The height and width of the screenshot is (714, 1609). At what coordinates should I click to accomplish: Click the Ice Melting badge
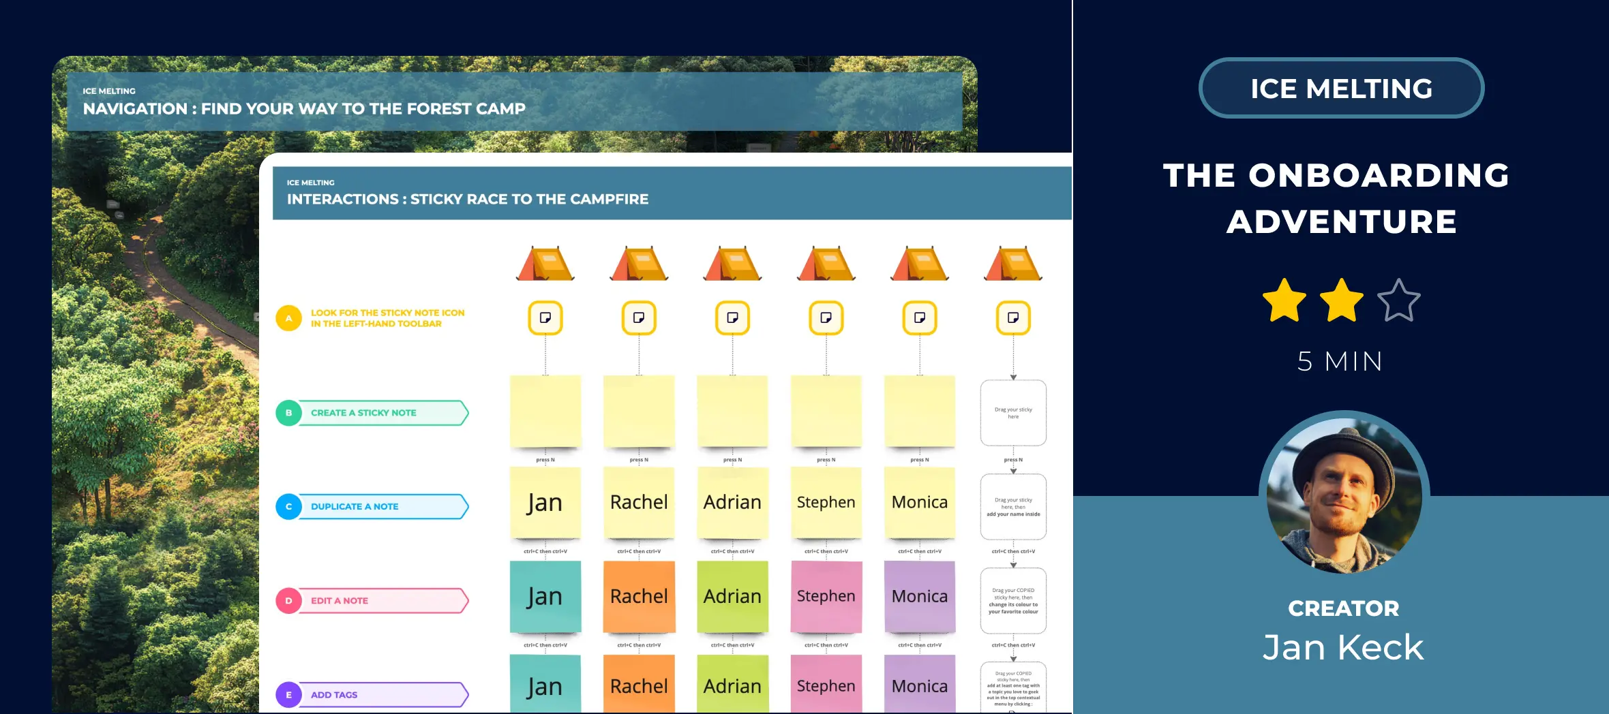click(1341, 89)
